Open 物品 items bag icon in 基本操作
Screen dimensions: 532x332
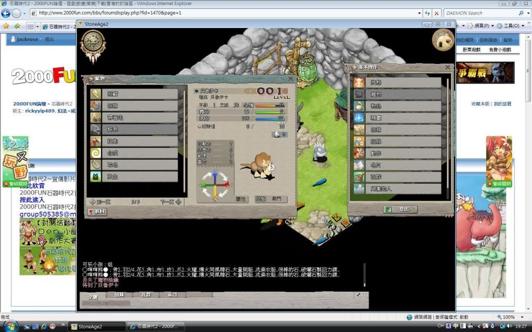(359, 106)
